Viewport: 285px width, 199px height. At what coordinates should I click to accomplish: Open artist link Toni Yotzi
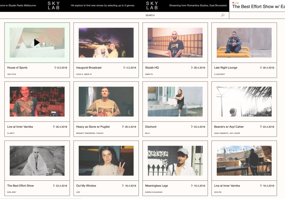tap(12, 74)
